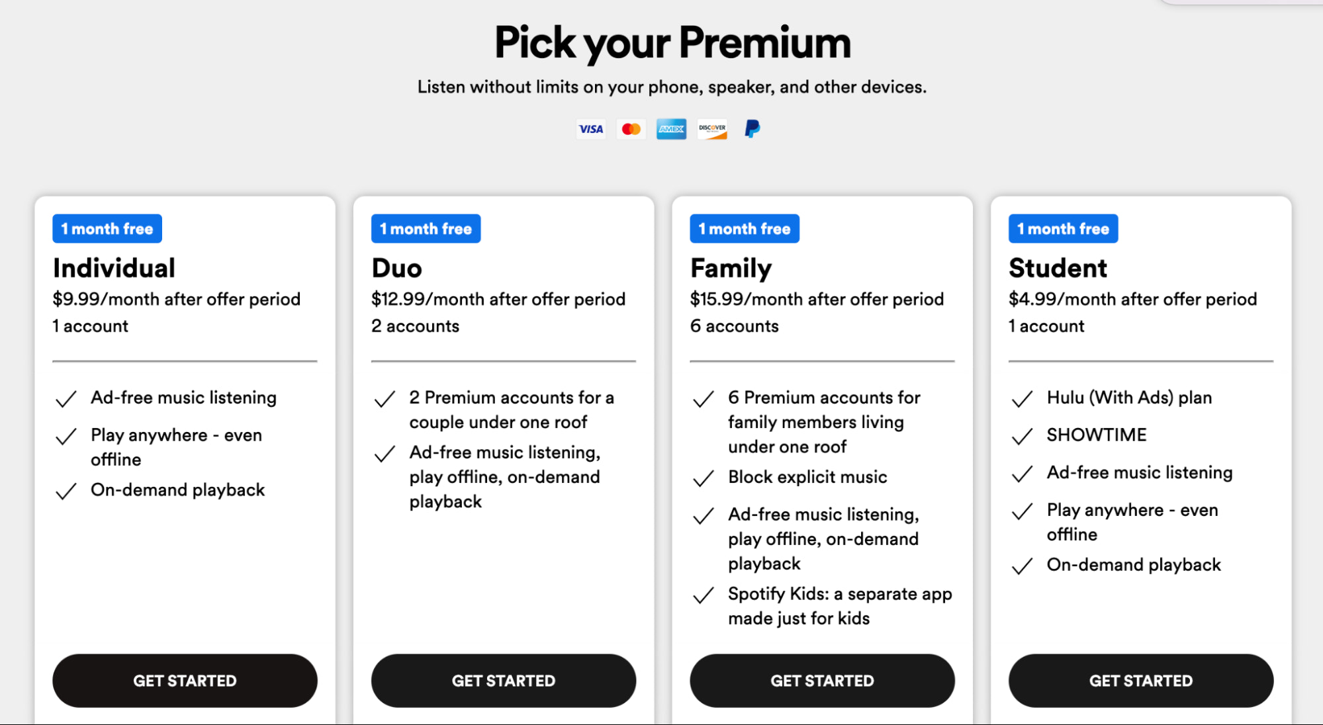Click checkmark beside Hulu (With Ads) plan
1323x725 pixels.
coord(1023,399)
